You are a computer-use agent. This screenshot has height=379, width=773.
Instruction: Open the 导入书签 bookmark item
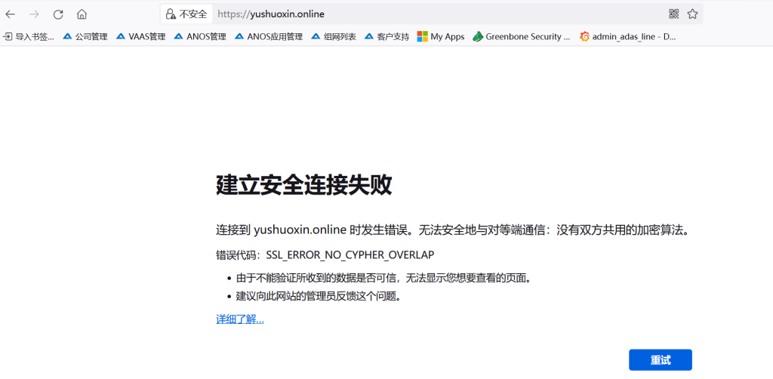tap(29, 36)
